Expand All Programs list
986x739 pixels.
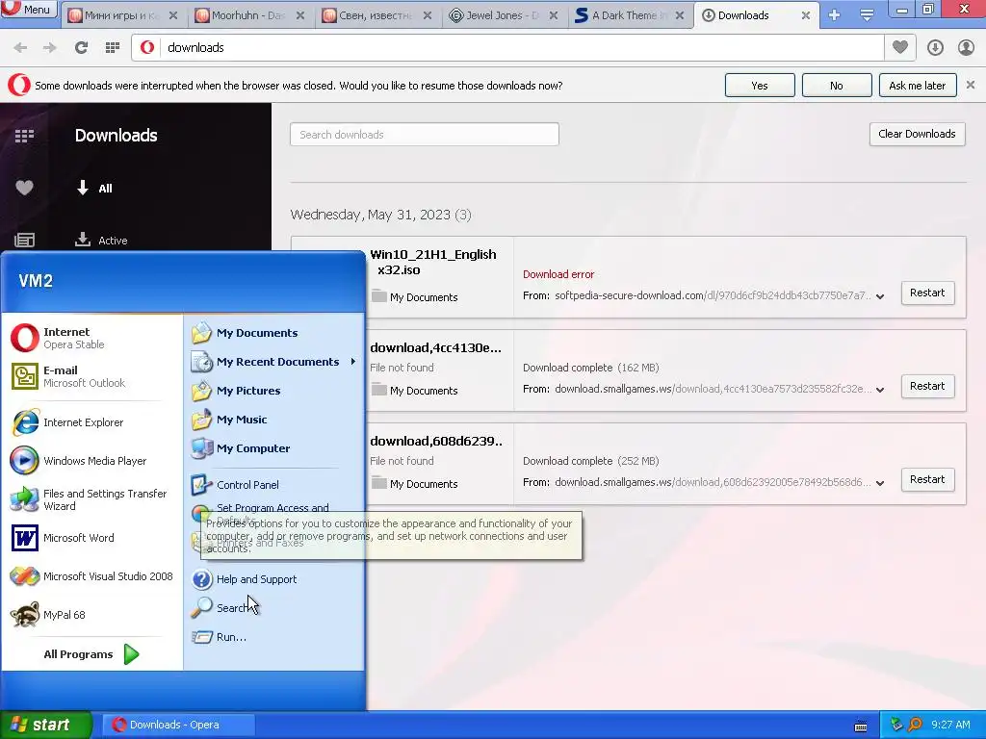91,654
